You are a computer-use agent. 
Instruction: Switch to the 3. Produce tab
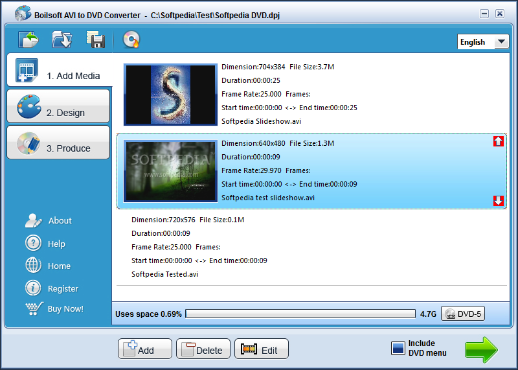point(58,143)
